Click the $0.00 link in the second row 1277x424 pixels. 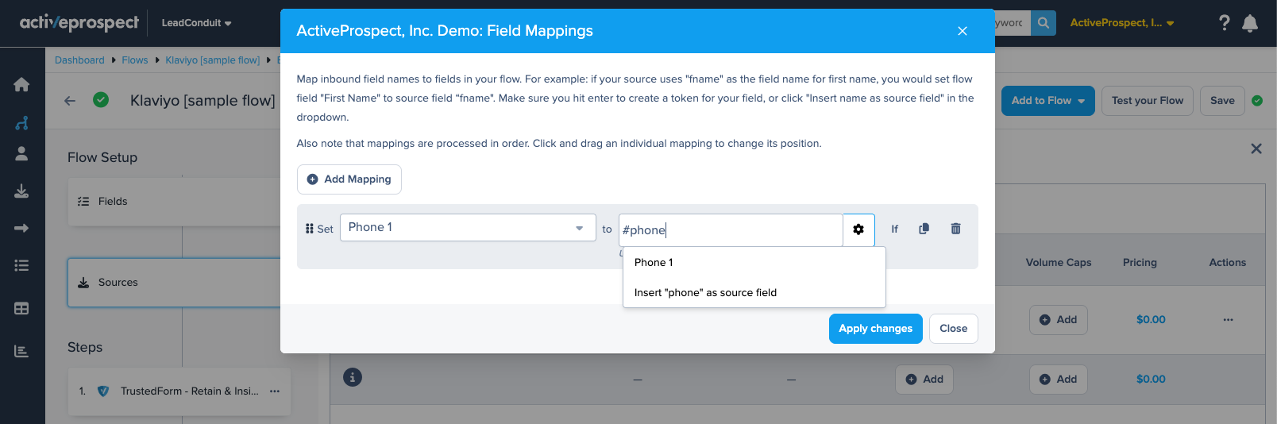[1151, 380]
